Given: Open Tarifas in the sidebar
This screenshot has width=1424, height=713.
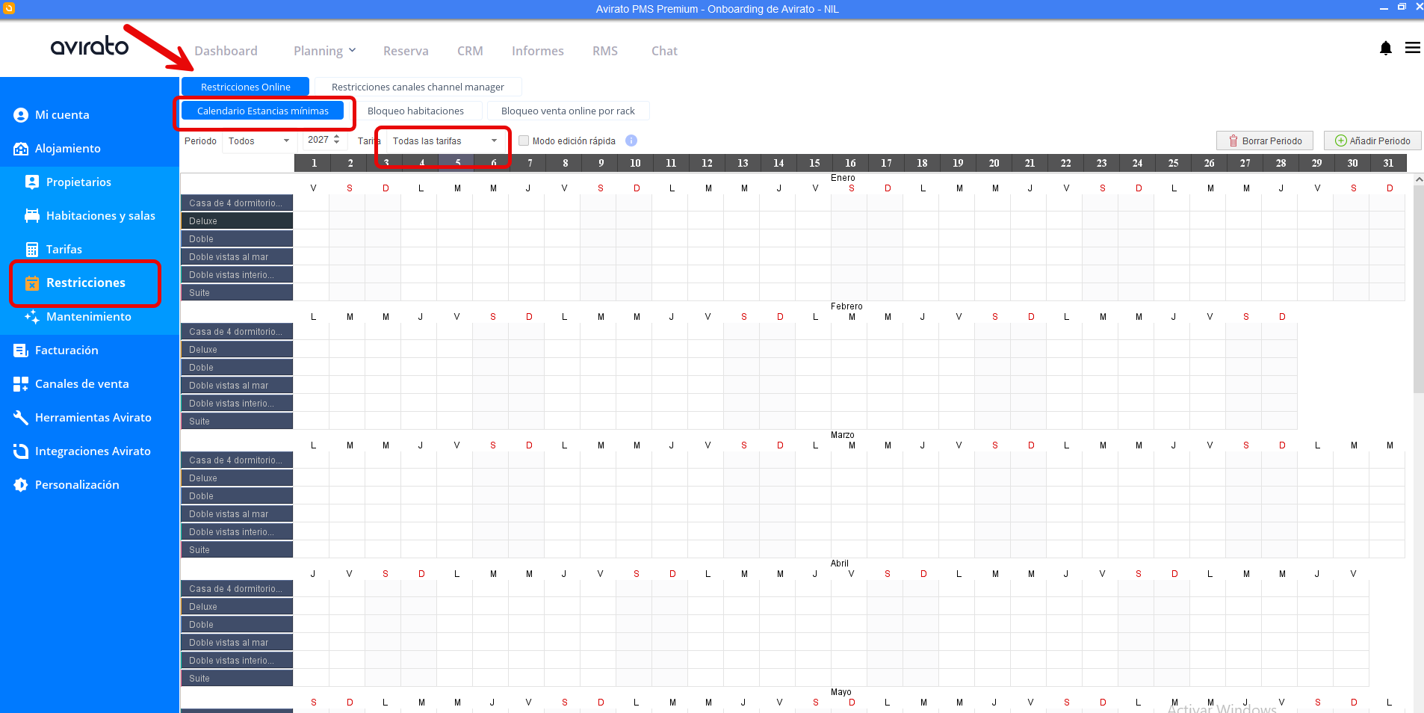Looking at the screenshot, I should tap(64, 250).
